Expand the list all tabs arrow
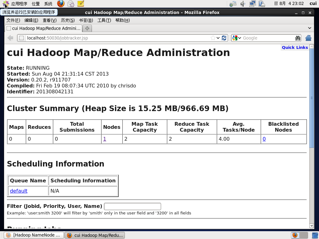The height and width of the screenshot is (239, 319). 310,28
